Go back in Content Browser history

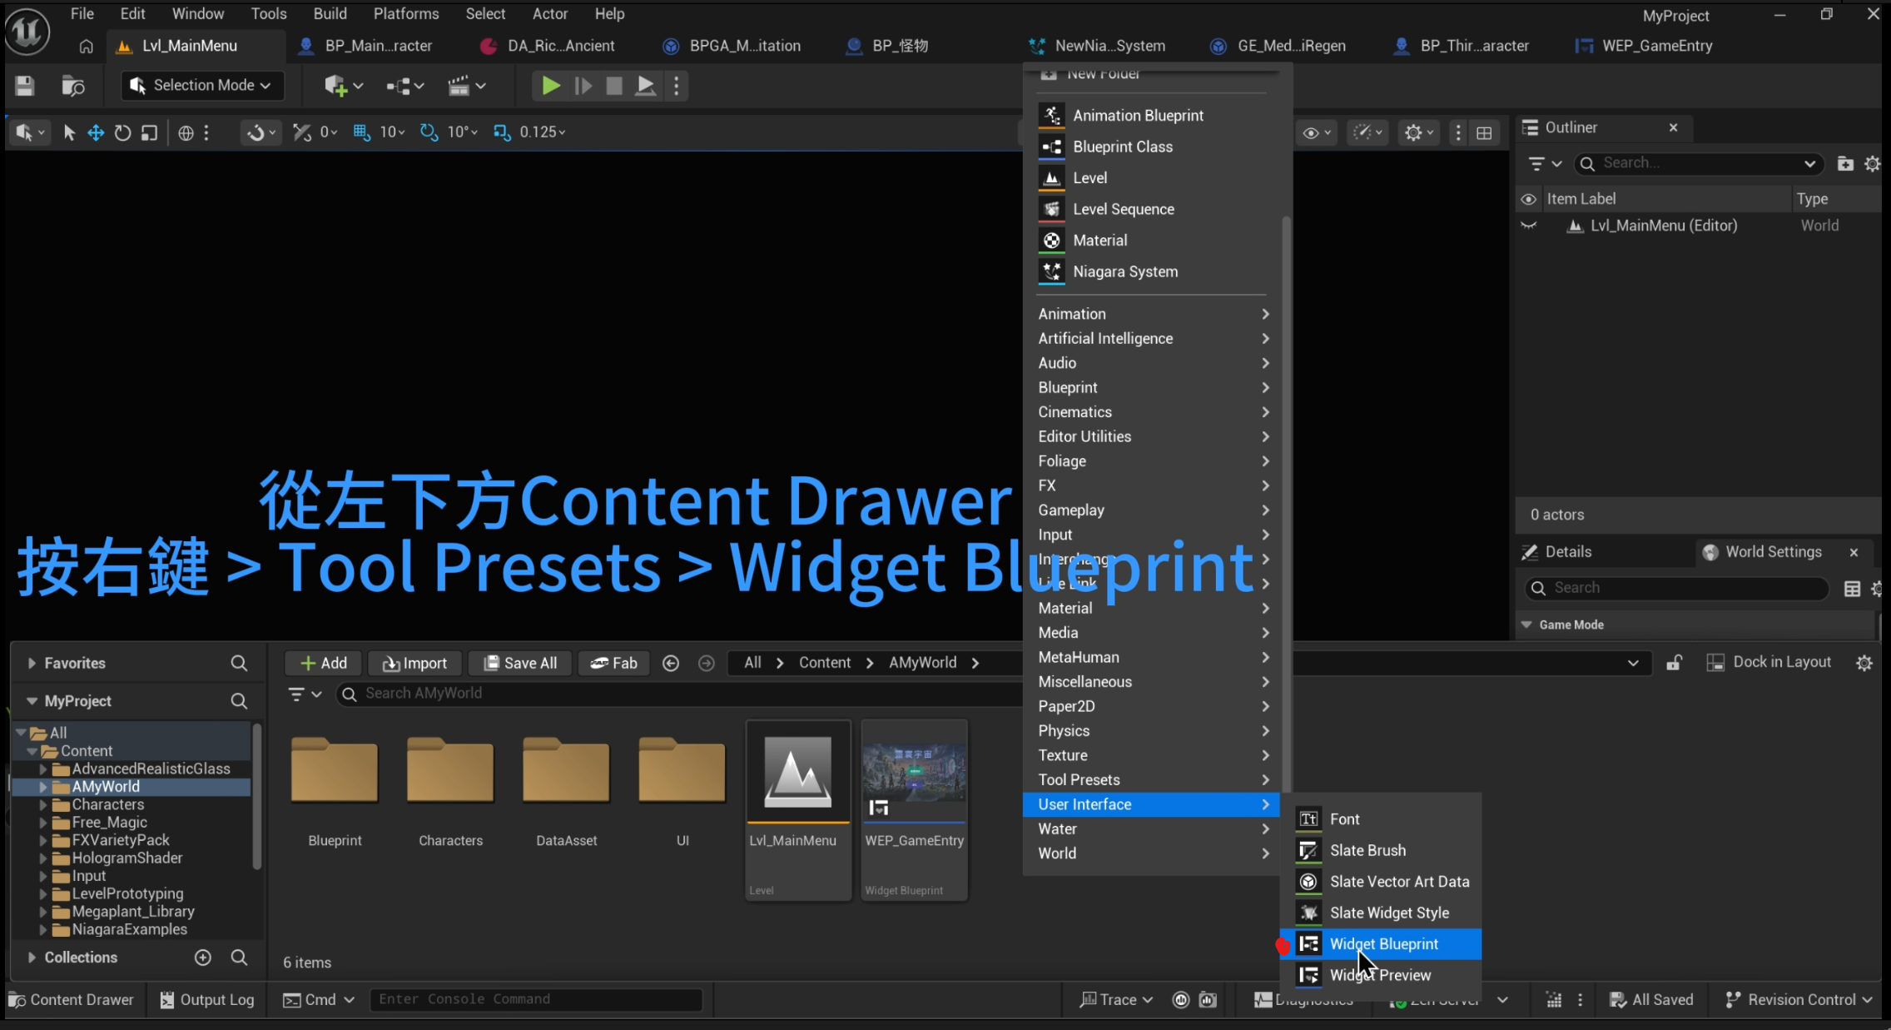point(671,663)
